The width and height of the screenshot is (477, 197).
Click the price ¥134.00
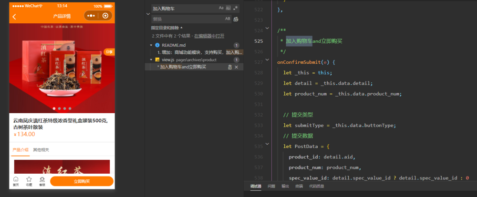pos(24,134)
